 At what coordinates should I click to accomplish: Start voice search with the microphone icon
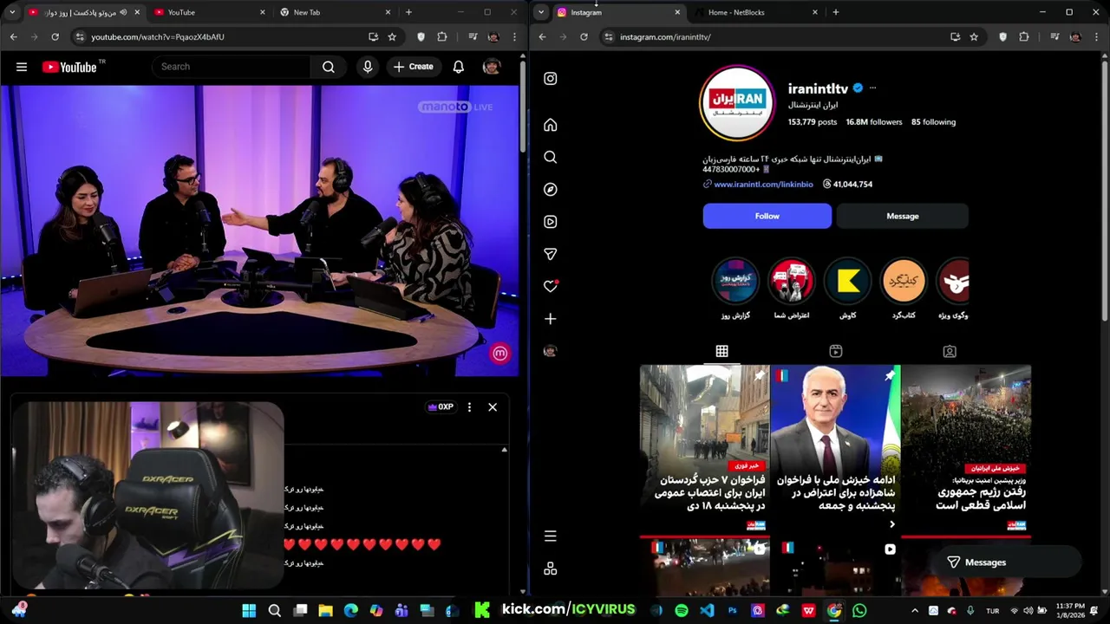coord(368,67)
